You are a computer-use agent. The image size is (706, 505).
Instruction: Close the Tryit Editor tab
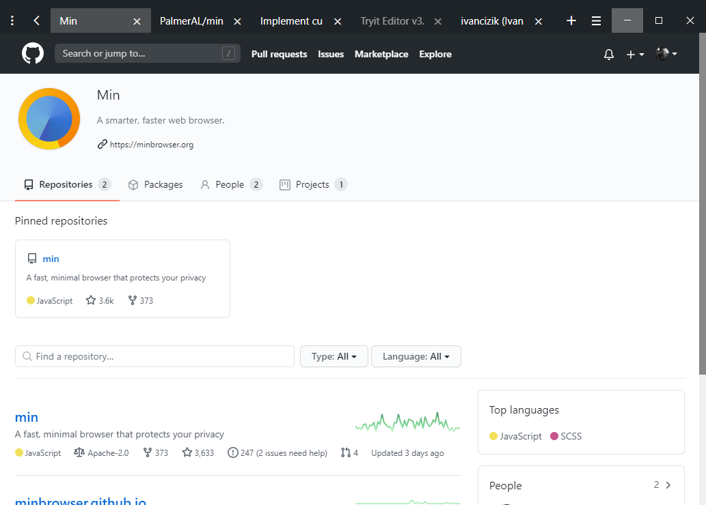point(437,21)
